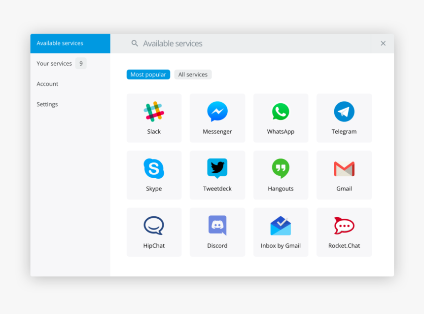Choose the Discord service icon
424x314 pixels.
217,226
